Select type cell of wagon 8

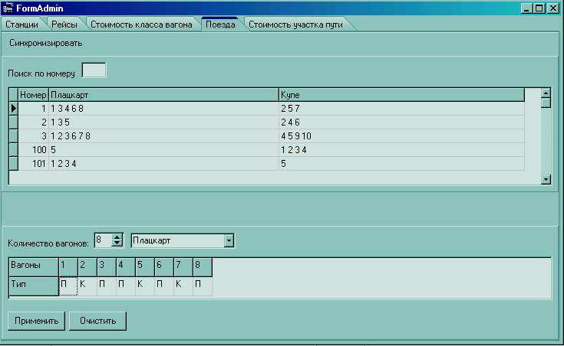click(203, 286)
